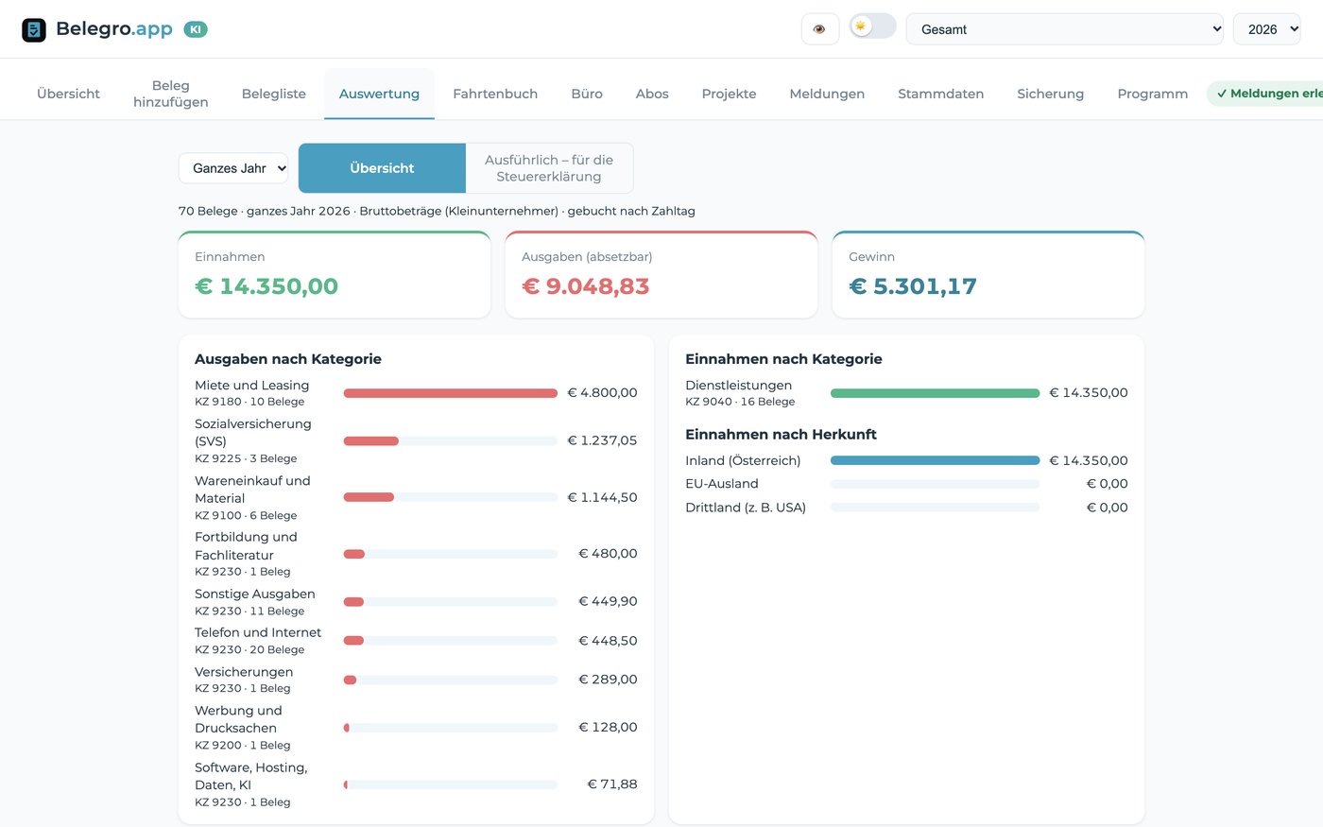Switch to Ausführlich – für die Steuererklärung view
The height and width of the screenshot is (827, 1323).
click(549, 168)
